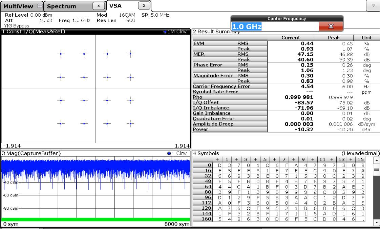Close the Center Frequency dialog with red X
Image resolution: width=380 pixels, height=229 pixels.
pos(331,26)
